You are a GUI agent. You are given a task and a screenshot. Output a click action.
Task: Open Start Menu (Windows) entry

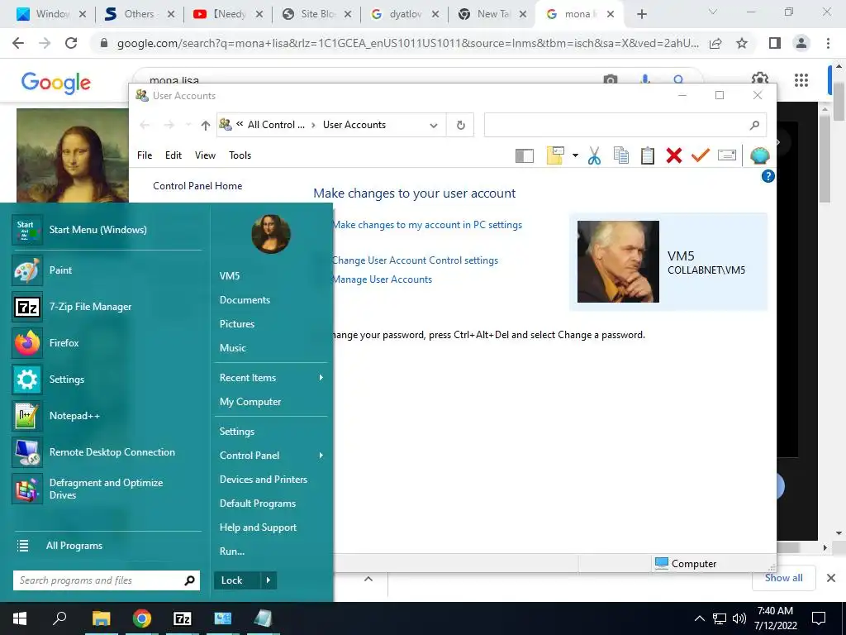point(107,230)
